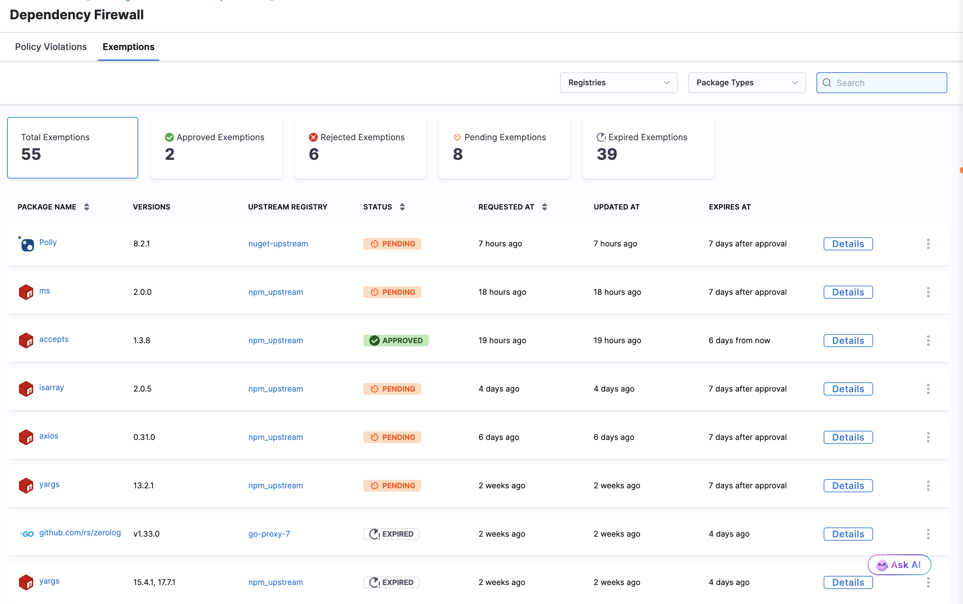Image resolution: width=963 pixels, height=604 pixels.
Task: Click expired icon on Expired Exemptions card
Action: 601,137
